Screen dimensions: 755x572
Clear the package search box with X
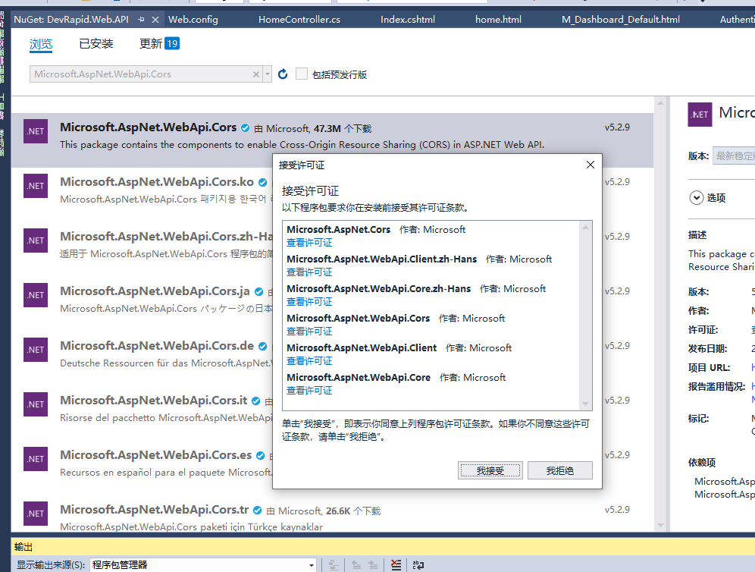256,74
